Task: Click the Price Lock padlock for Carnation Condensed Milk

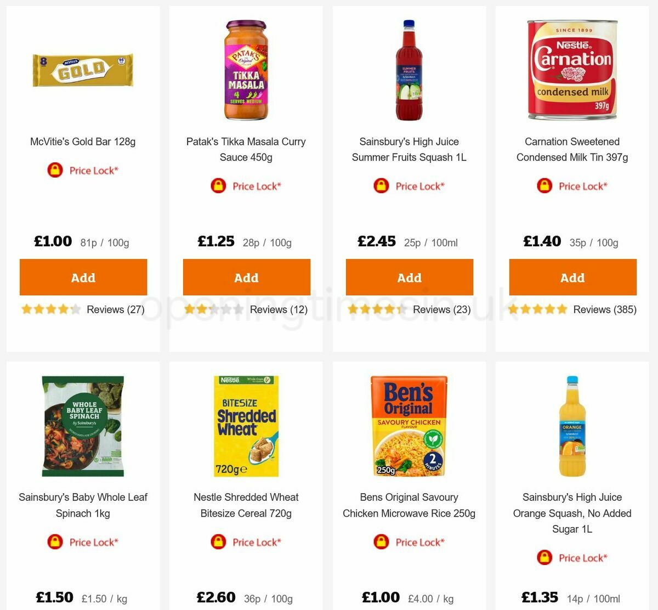Action: click(543, 186)
